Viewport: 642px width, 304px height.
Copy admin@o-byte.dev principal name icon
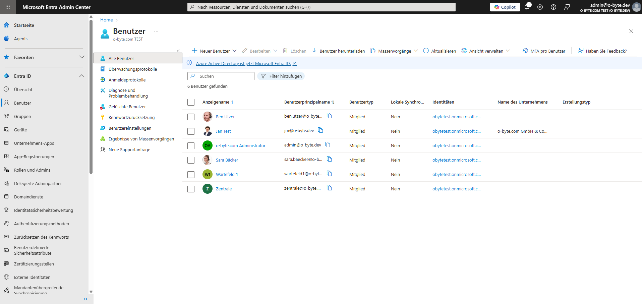[328, 145]
